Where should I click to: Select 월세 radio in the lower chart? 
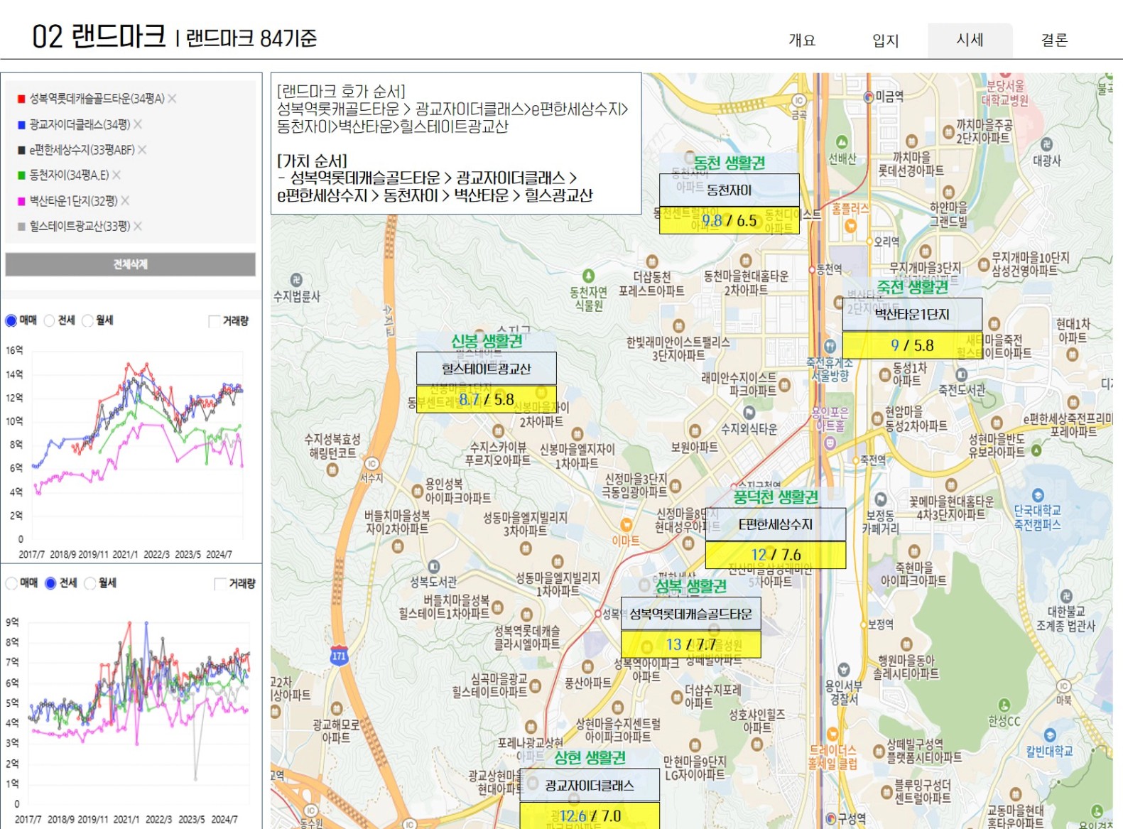[89, 583]
